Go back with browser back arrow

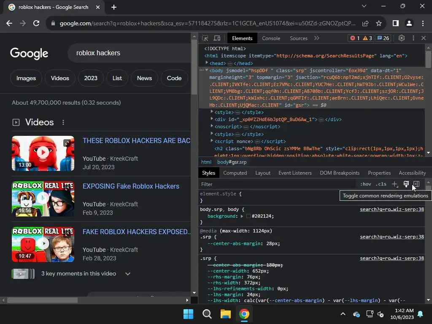(9, 24)
